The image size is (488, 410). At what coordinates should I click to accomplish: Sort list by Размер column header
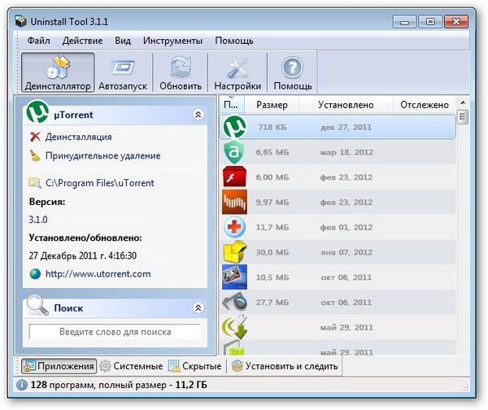pyautogui.click(x=272, y=105)
